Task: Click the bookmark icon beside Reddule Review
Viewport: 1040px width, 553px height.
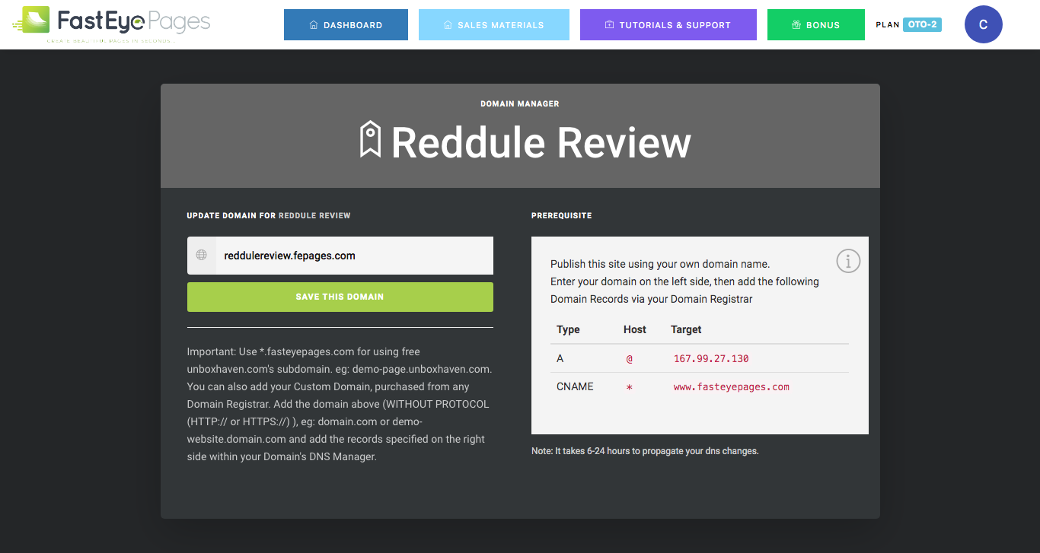Action: pos(370,139)
